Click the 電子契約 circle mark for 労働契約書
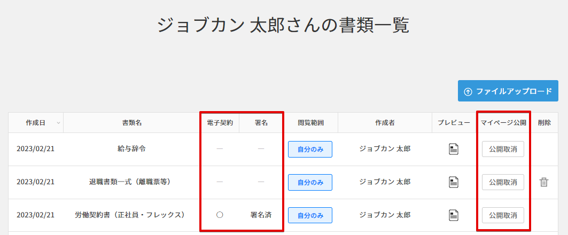Screen dimensions: 568x235 (x=220, y=215)
